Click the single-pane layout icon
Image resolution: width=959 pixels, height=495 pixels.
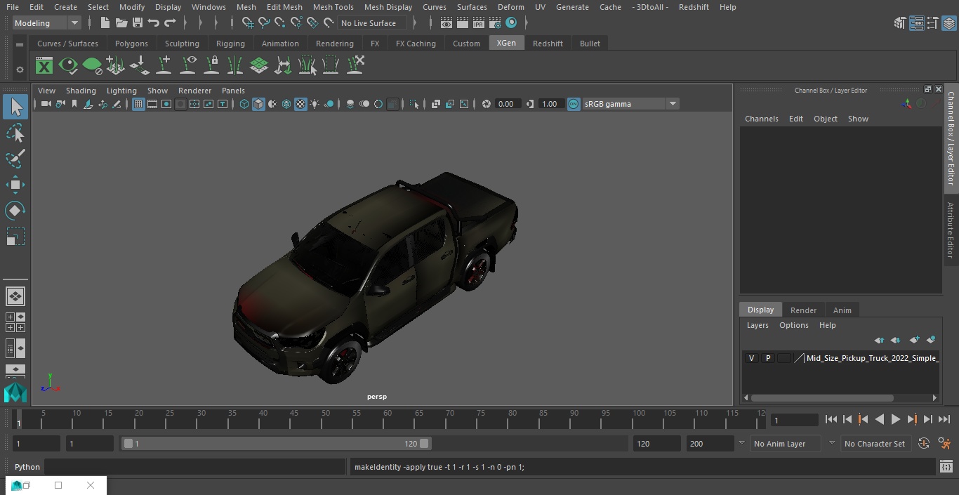tap(15, 296)
